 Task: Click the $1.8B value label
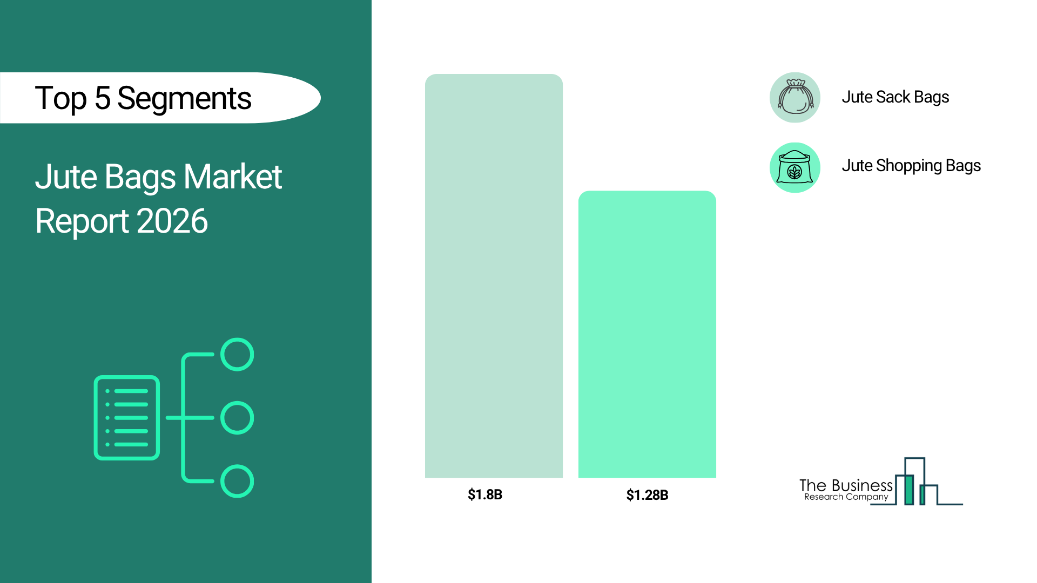pyautogui.click(x=485, y=494)
